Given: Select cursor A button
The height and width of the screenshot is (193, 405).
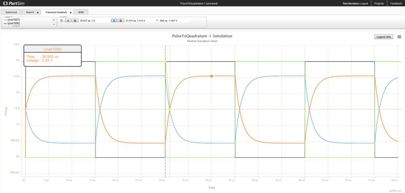Looking at the screenshot, I should pos(68,20).
